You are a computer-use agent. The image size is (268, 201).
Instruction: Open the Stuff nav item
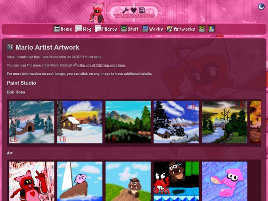point(130,29)
